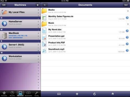130x97 pixels.
Task: Show details arrow for Presentation.ppt
Action: pos(127,37)
